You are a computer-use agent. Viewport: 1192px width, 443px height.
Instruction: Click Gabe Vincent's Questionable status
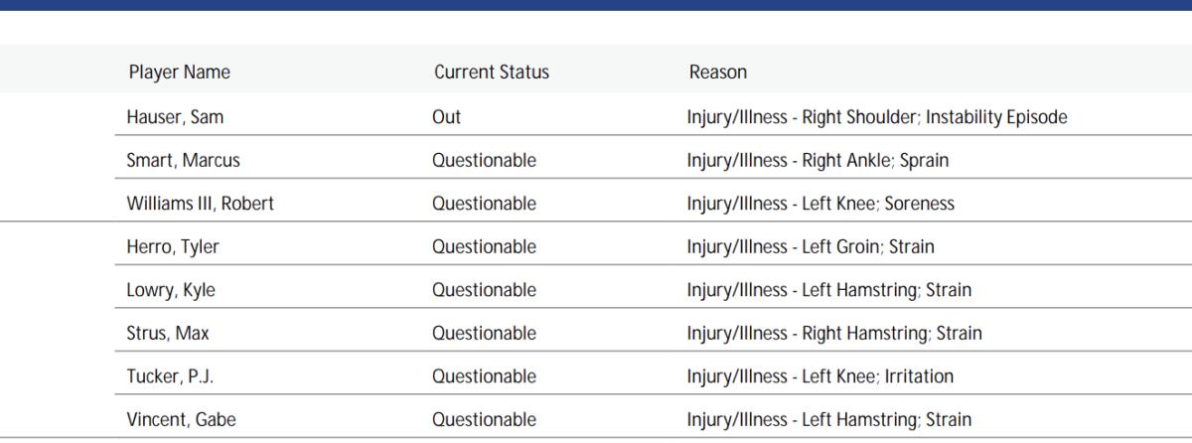484,420
